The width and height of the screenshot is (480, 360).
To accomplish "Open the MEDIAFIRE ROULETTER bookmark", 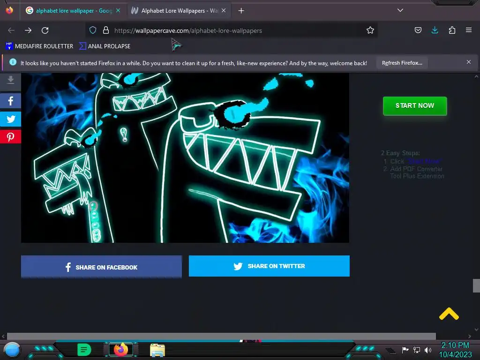I will (39, 46).
